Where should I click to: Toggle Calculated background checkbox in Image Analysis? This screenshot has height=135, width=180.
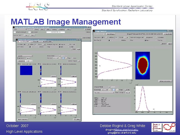coord(156,37)
